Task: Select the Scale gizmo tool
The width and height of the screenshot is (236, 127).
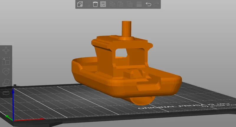Action: pos(6,61)
